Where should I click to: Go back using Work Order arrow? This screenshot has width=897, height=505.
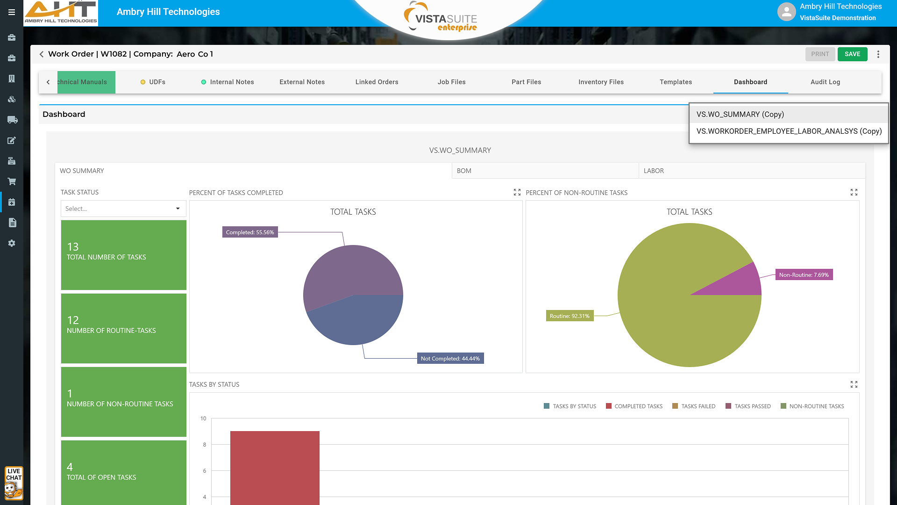pos(42,54)
